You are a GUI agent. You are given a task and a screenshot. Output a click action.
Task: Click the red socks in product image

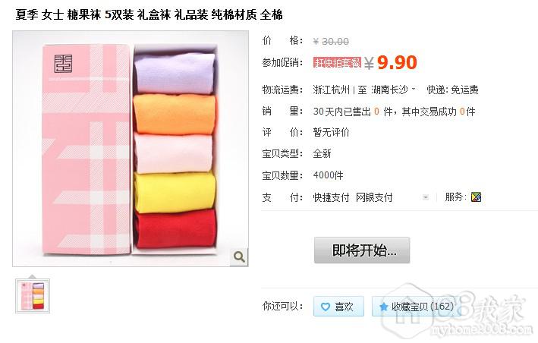[175, 228]
